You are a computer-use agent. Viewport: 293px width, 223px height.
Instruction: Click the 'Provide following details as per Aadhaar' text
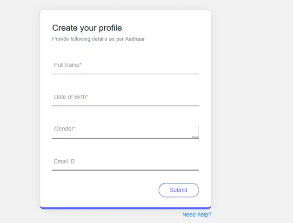(98, 39)
